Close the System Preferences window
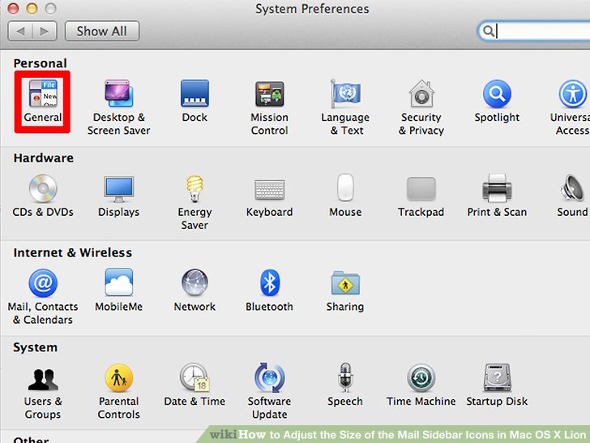This screenshot has width=590, height=443. point(13,8)
